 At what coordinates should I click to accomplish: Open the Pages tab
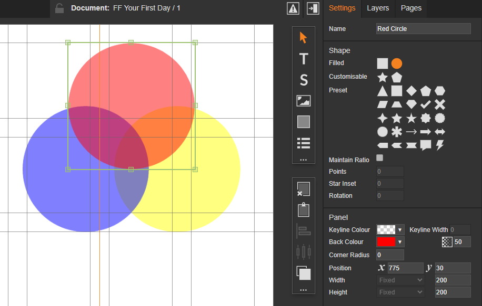pyautogui.click(x=410, y=8)
